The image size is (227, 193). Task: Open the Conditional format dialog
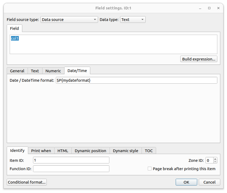click(27, 182)
